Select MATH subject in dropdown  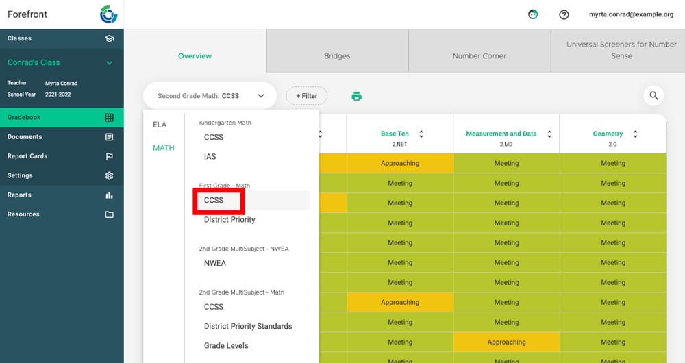pos(164,148)
